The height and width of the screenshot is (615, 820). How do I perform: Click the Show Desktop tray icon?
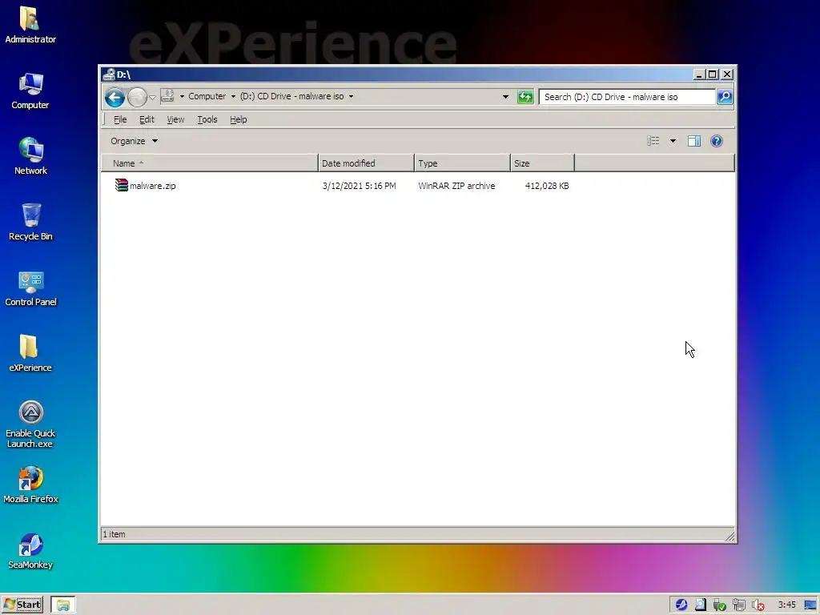[x=810, y=605]
